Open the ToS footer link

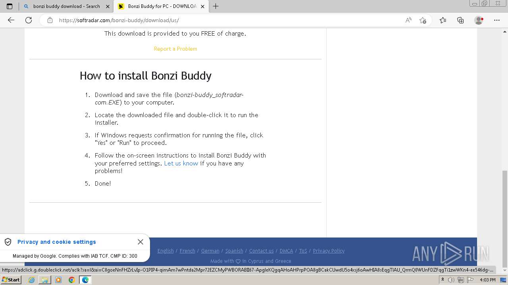click(303, 251)
